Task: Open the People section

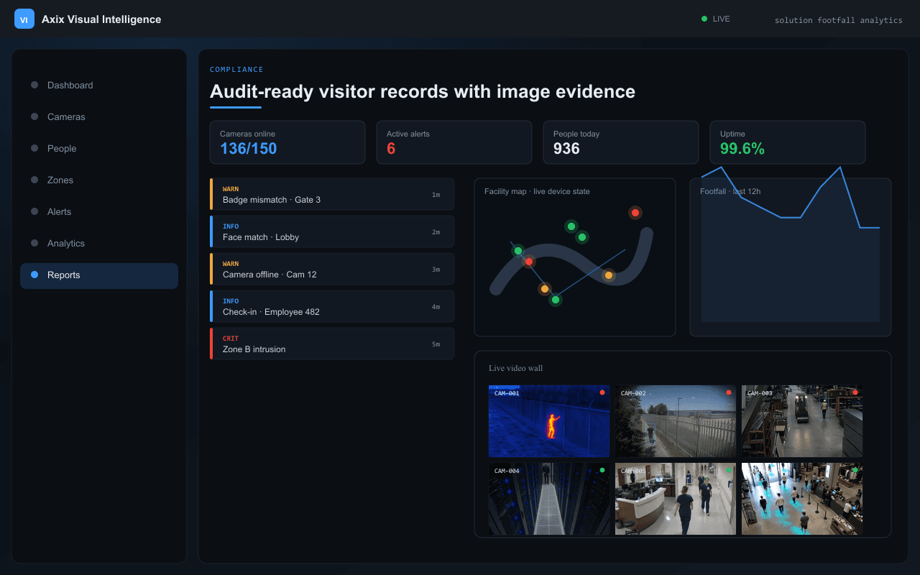Action: (99, 148)
